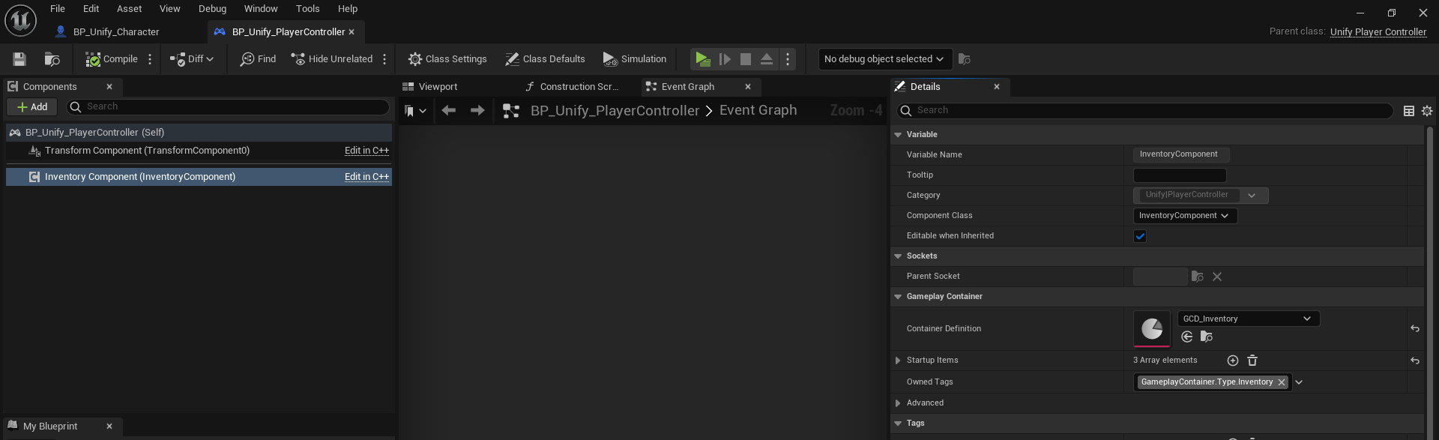This screenshot has width=1439, height=440.
Task: Click the Tooltip input field
Action: (1180, 175)
